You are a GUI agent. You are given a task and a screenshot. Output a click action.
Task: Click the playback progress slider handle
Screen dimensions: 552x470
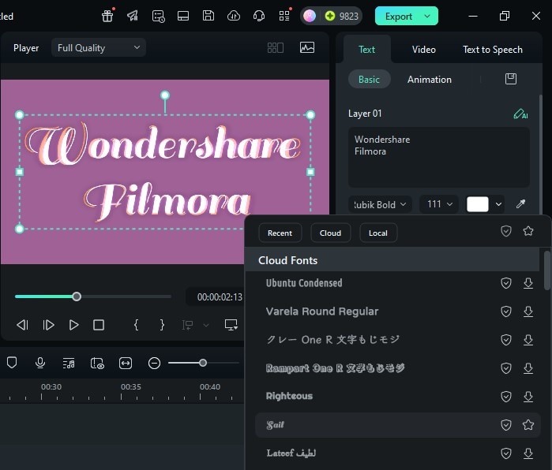pos(77,297)
